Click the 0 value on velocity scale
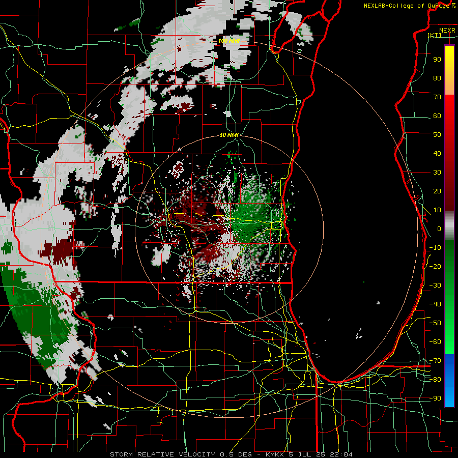This screenshot has width=458, height=458. [439, 229]
